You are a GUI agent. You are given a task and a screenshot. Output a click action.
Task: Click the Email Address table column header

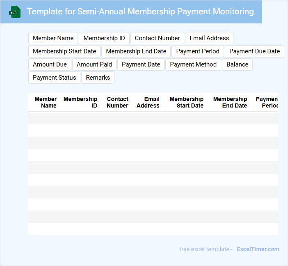[x=148, y=102]
